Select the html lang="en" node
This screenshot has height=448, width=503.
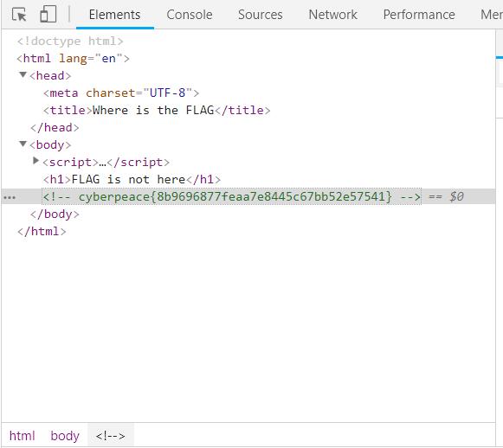pyautogui.click(x=73, y=58)
